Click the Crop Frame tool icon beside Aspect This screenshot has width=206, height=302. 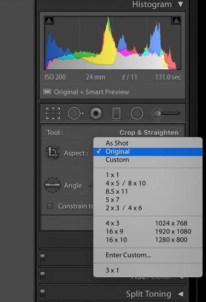click(53, 152)
